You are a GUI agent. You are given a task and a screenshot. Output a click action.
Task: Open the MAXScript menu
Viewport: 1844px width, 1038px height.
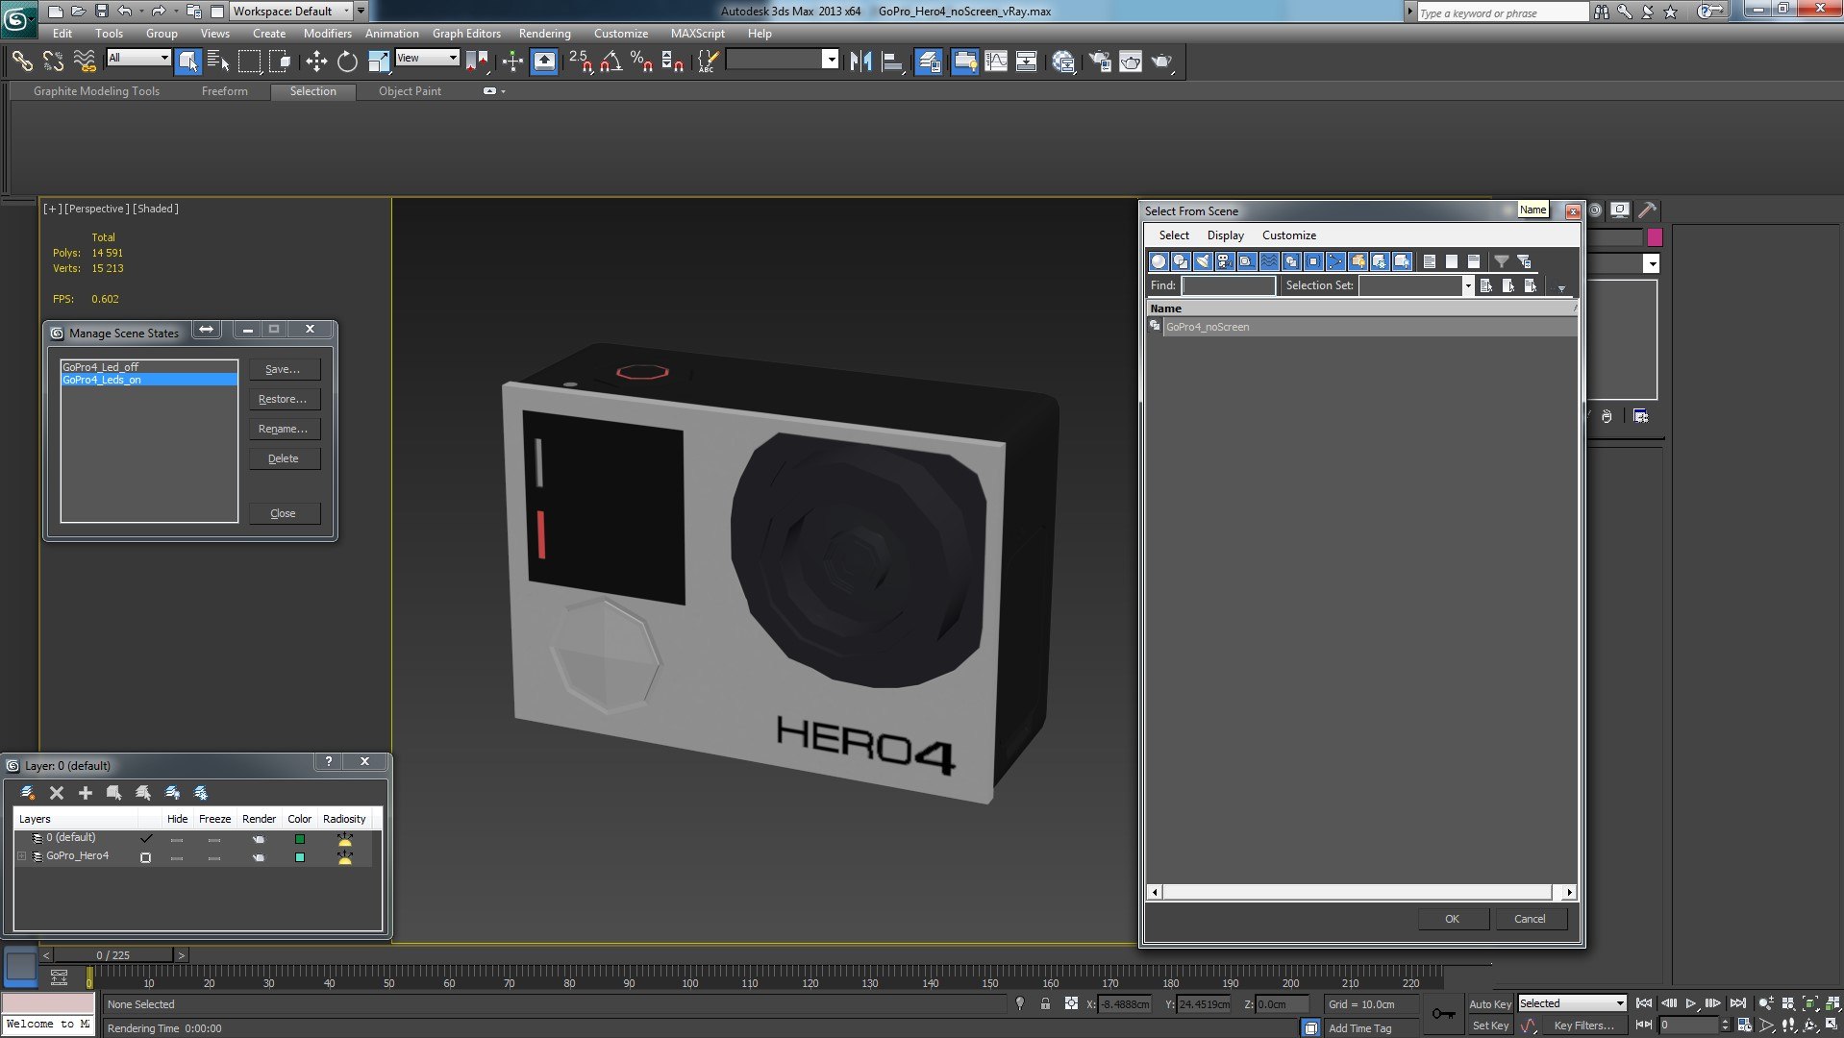(698, 34)
